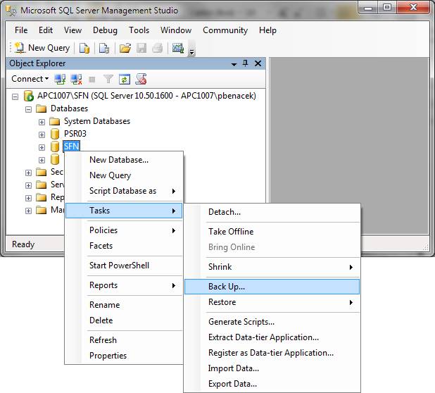Choose Delete from context menu
Screen dimensions: 435x393
[124, 320]
